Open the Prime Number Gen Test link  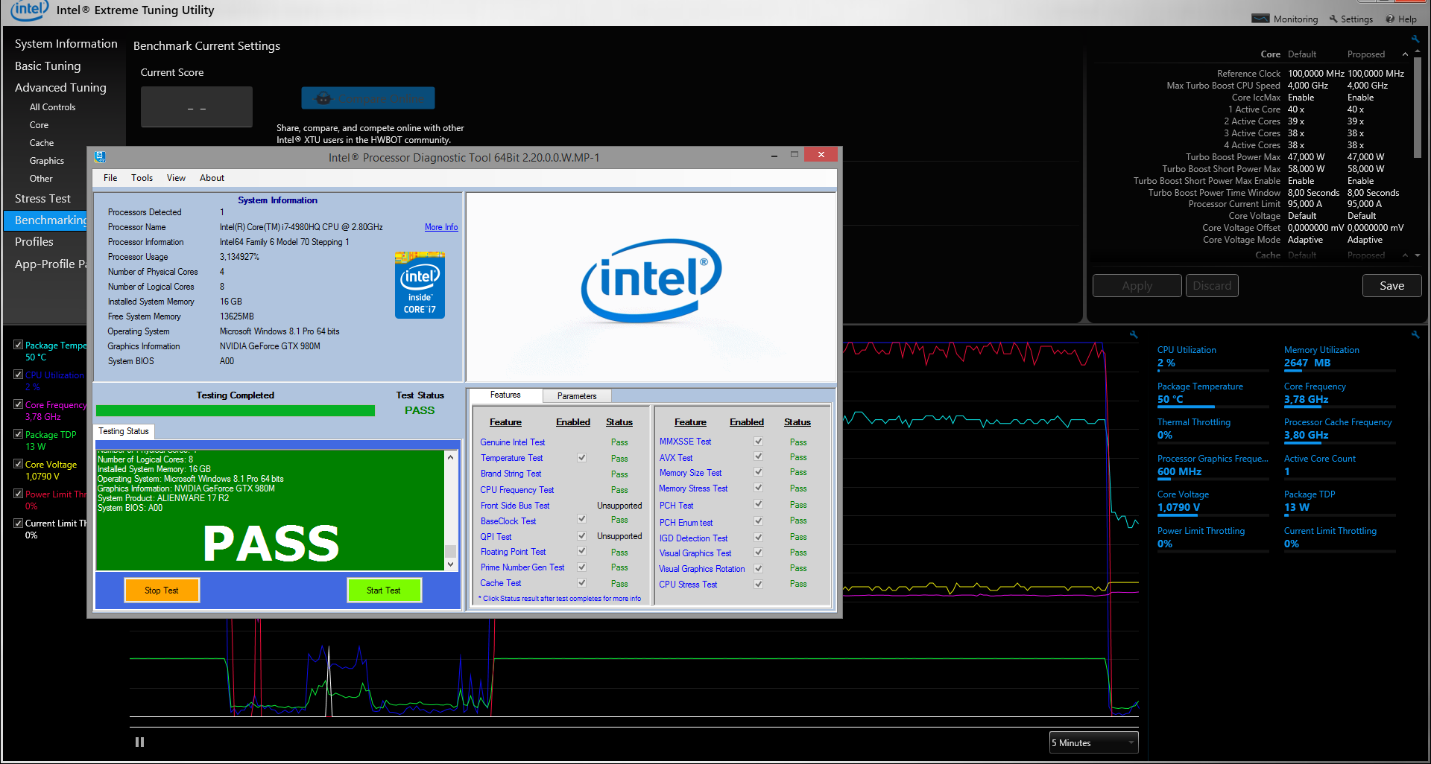click(x=522, y=567)
